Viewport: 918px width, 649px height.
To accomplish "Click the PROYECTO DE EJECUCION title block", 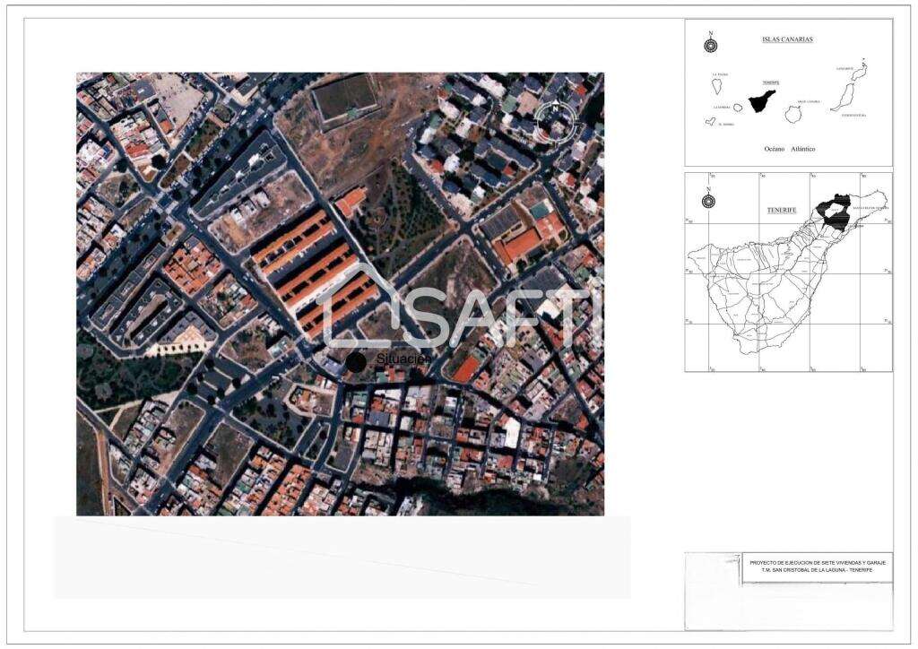I will (x=817, y=566).
